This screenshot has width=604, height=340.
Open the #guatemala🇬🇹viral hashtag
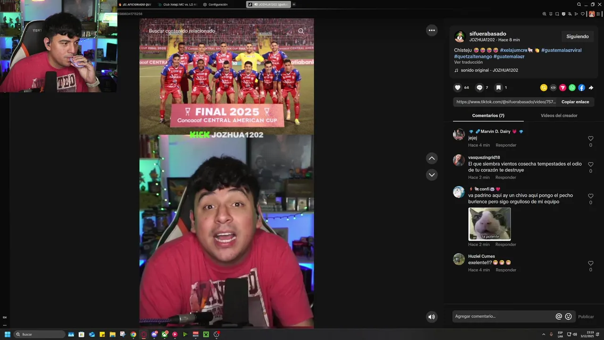click(x=561, y=50)
